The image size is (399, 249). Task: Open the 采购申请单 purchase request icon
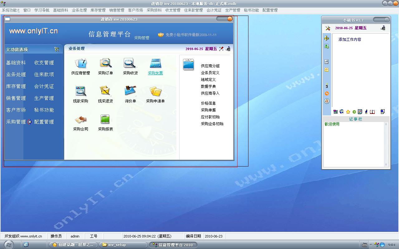point(155,92)
